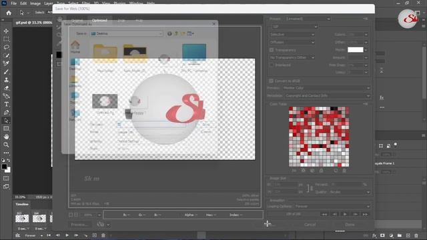Play the timeline animation
Viewport: 427px width, 240px height.
click(x=67, y=235)
